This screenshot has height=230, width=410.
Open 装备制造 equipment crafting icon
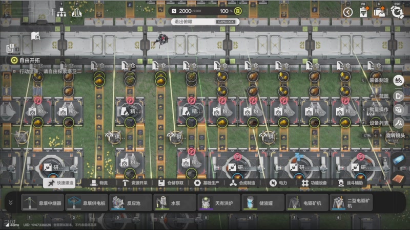[x=399, y=80]
